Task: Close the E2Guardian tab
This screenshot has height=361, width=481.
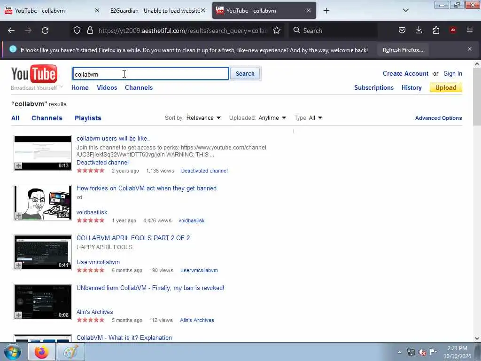Action: tap(203, 10)
